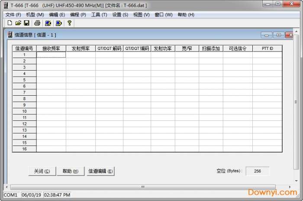This screenshot has width=303, height=201.
Task: Open the 工具 (T) menu
Action: (x=99, y=15)
